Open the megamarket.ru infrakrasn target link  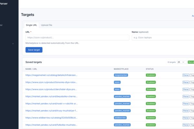(x=51, y=75)
